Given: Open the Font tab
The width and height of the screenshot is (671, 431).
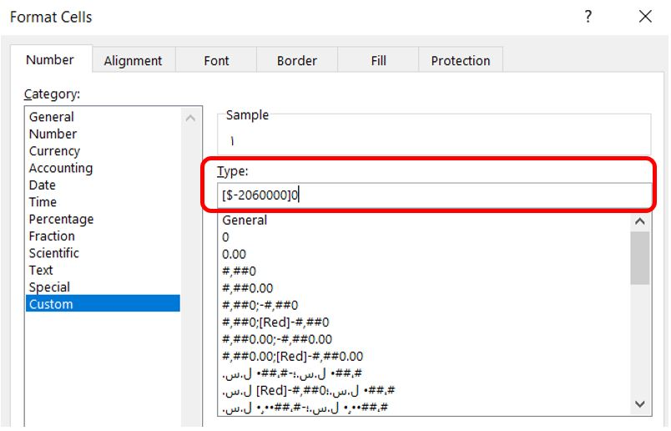Looking at the screenshot, I should coord(216,60).
